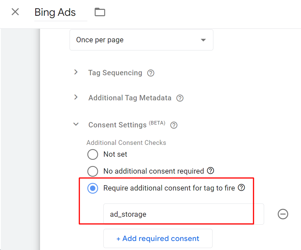Expand the Tag Sequencing section
The image size is (301, 250).
[76, 72]
